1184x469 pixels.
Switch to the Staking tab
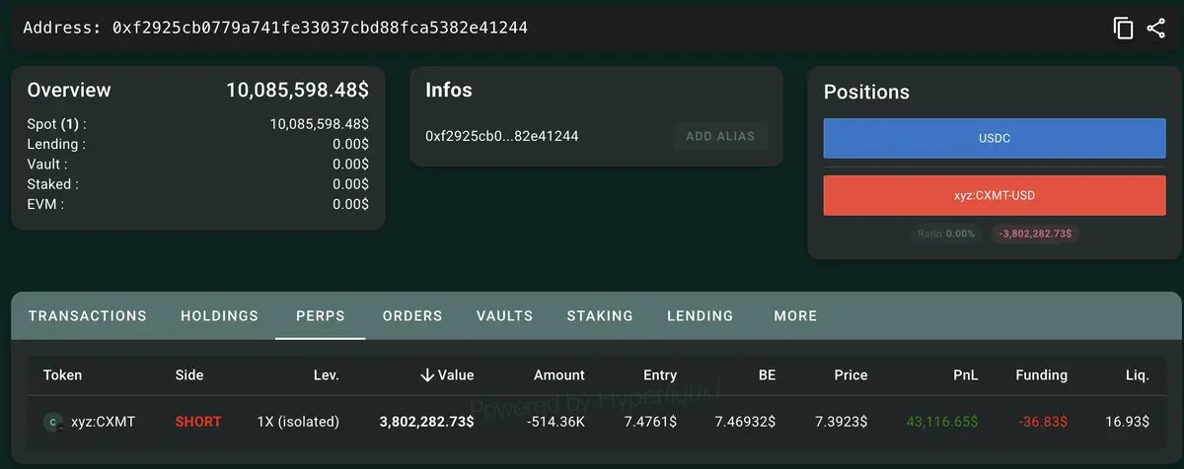600,316
